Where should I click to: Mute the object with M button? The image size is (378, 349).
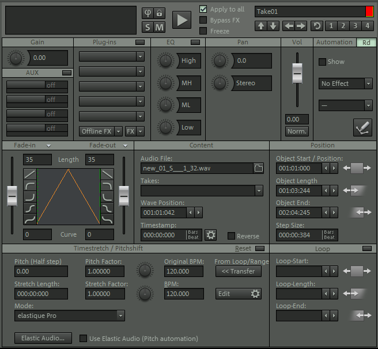coord(159,27)
